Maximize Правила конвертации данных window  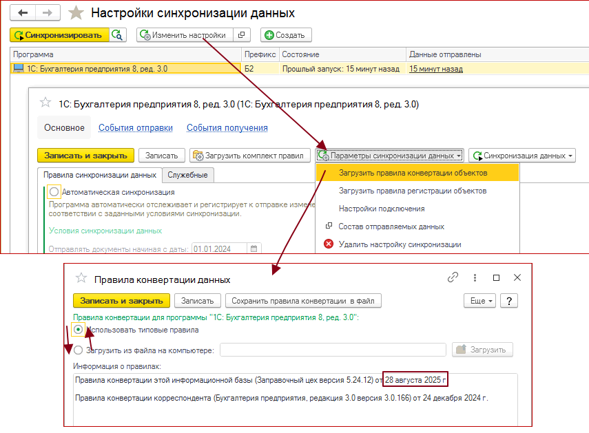pos(496,277)
